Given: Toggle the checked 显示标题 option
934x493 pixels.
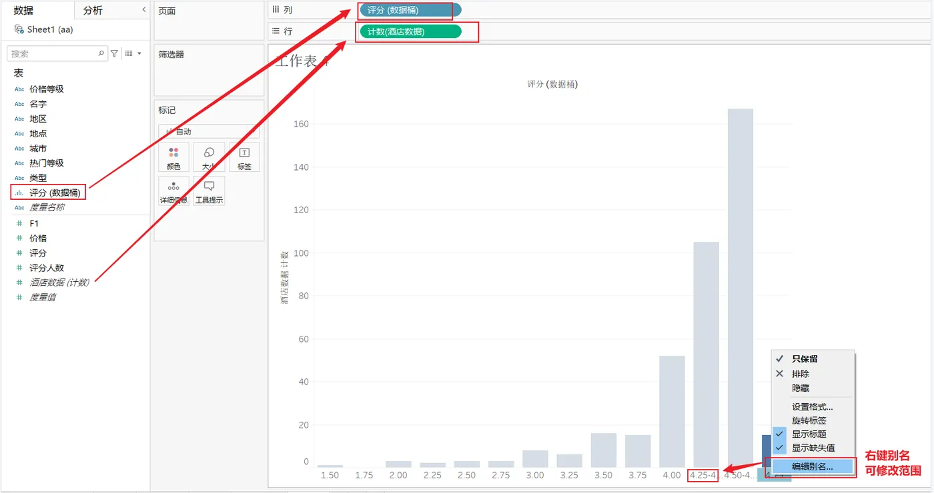Looking at the screenshot, I should [813, 434].
